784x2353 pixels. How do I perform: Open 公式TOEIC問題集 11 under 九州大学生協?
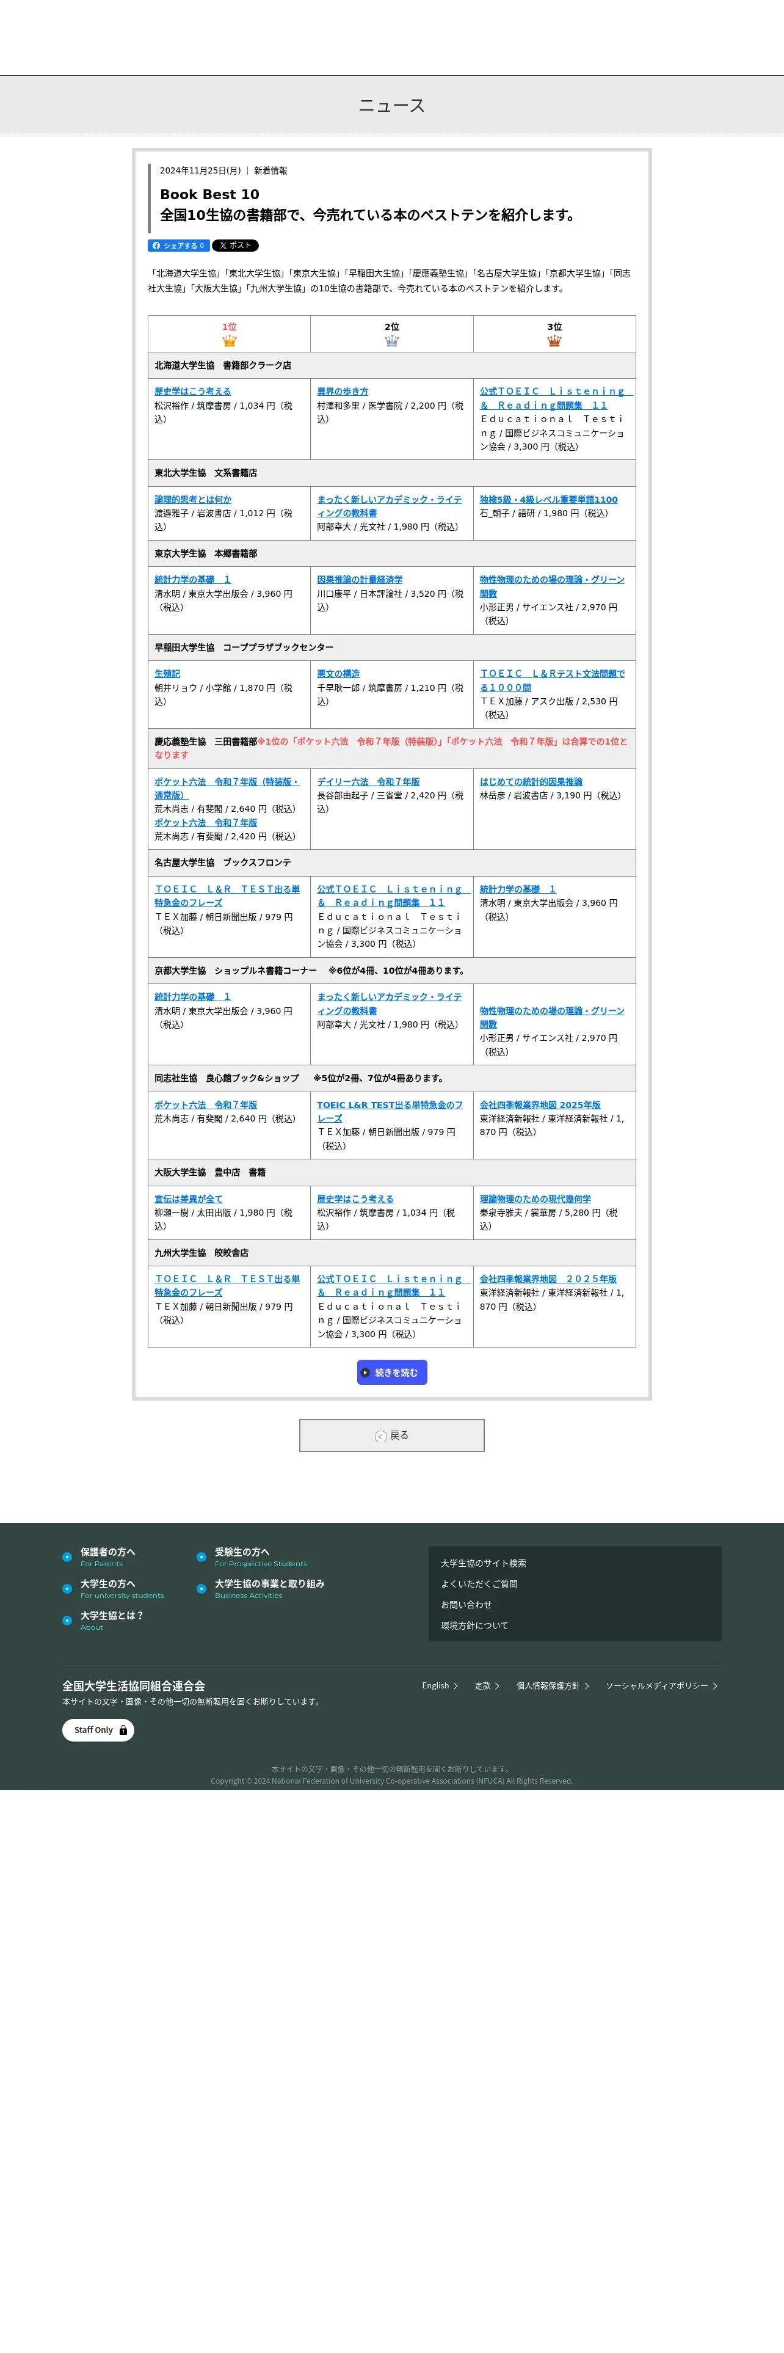(393, 1286)
